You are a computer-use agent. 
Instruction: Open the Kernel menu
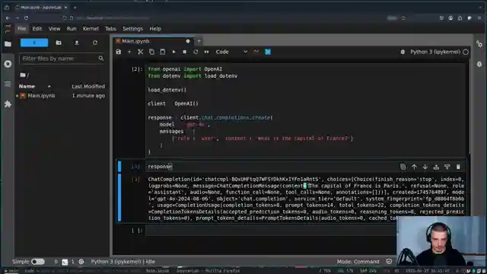91,29
